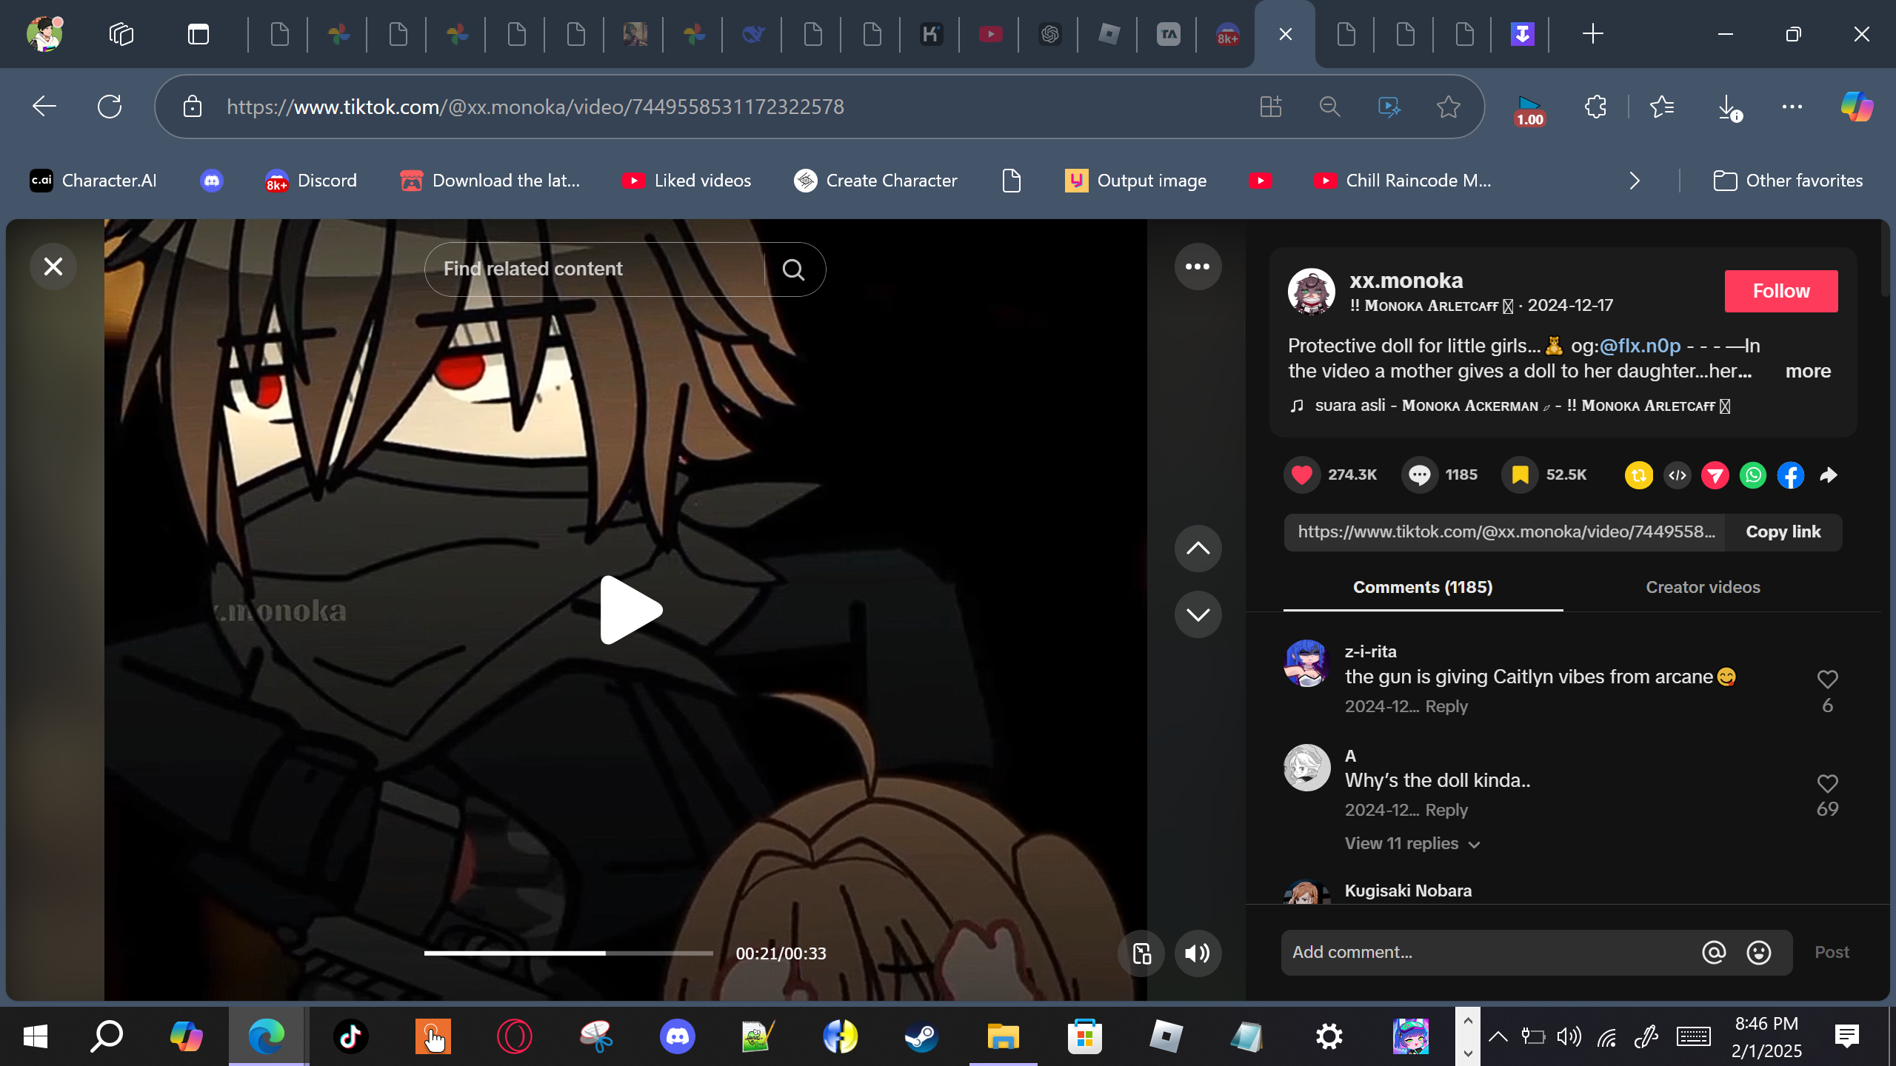Open comments via speech bubble icon

click(x=1419, y=475)
